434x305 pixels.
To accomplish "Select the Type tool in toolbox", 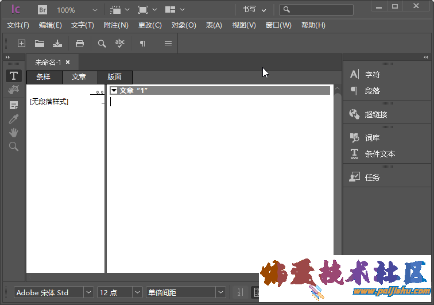I will point(14,76).
